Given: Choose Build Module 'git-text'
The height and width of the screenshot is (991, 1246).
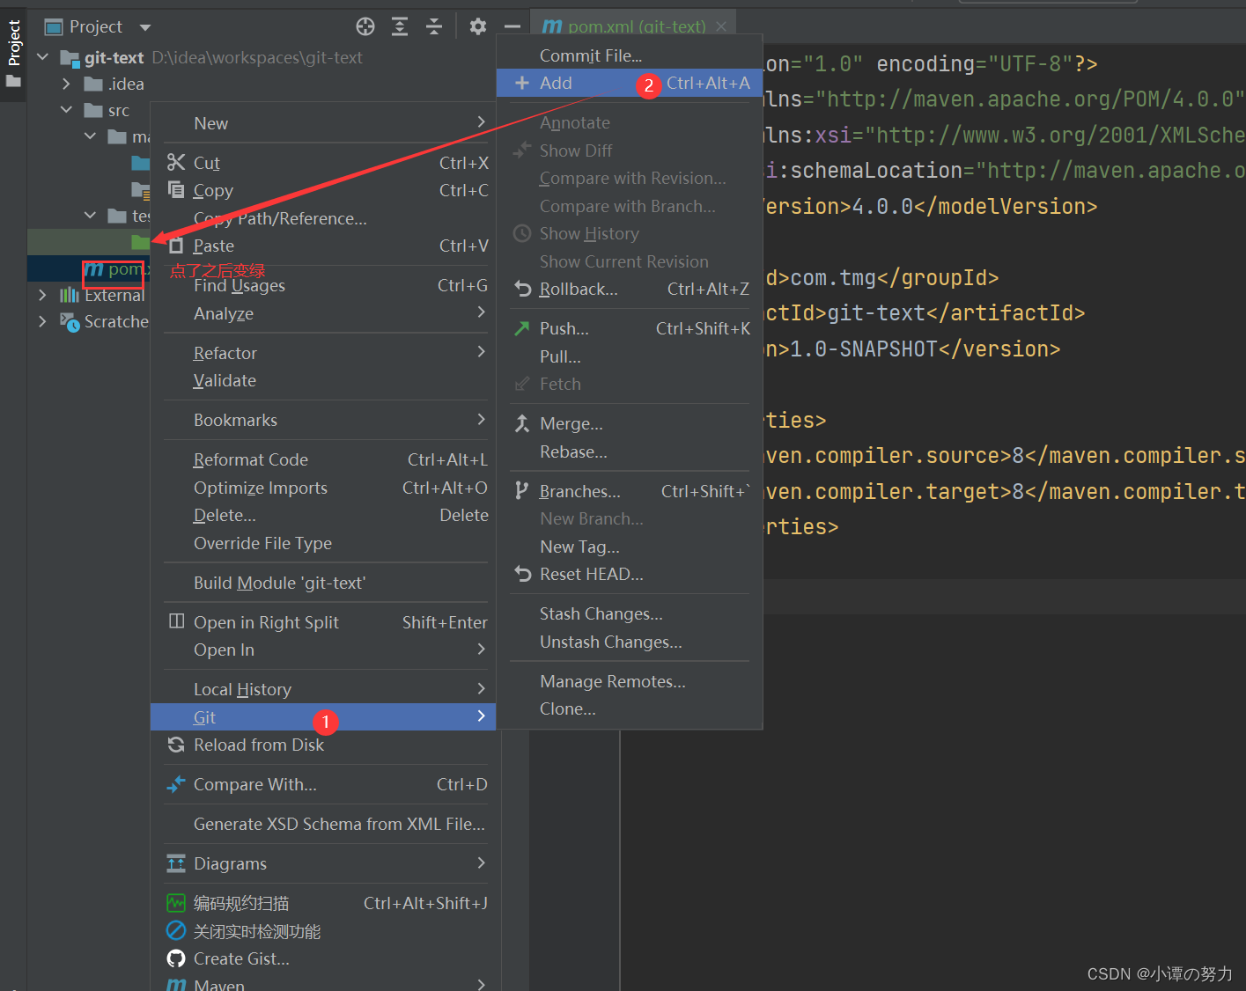Looking at the screenshot, I should (325, 583).
